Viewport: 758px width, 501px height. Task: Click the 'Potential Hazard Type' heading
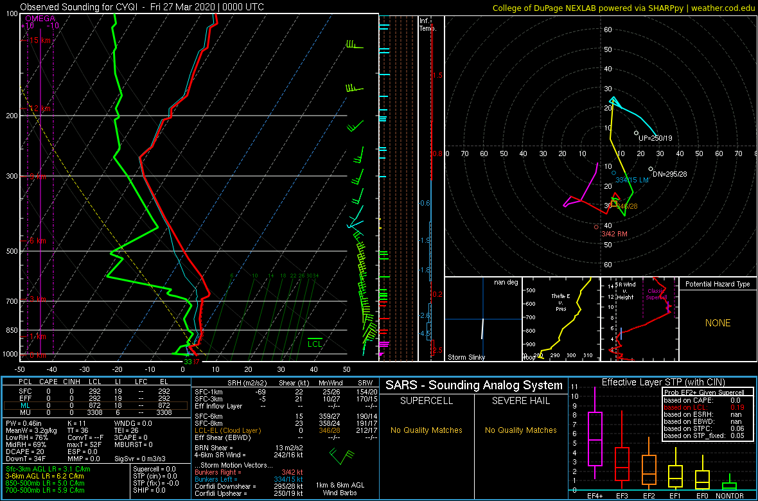(718, 284)
